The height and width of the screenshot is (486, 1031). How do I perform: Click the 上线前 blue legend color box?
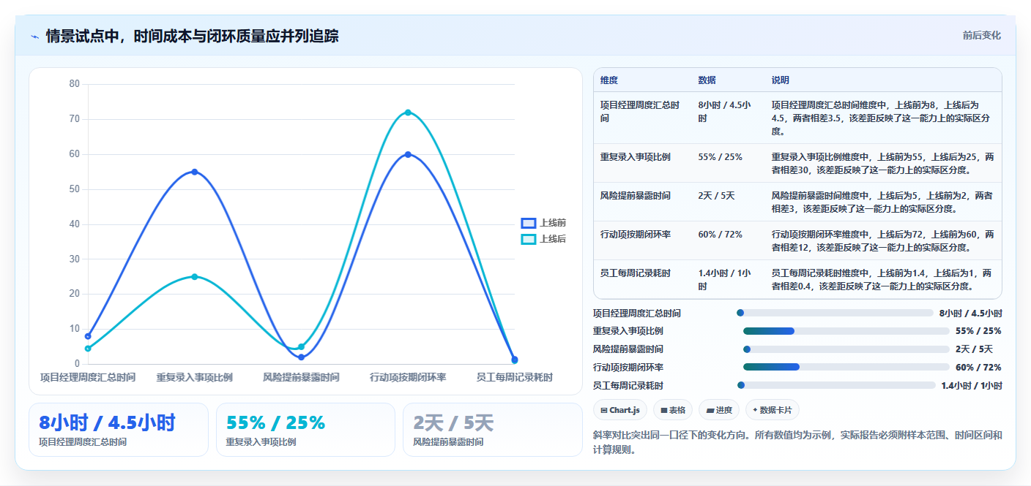click(x=529, y=223)
